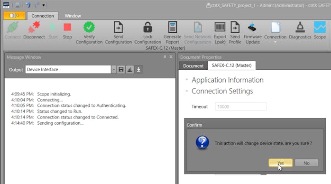The width and height of the screenshot is (331, 184).
Task: Pin the Message Window panel
Action: click(x=165, y=57)
